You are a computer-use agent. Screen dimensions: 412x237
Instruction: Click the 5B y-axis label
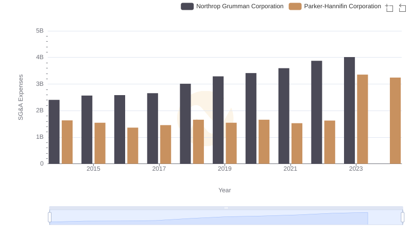pos(40,31)
